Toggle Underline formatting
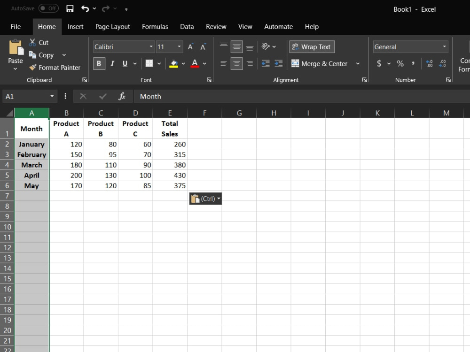The image size is (470, 352). (x=125, y=63)
